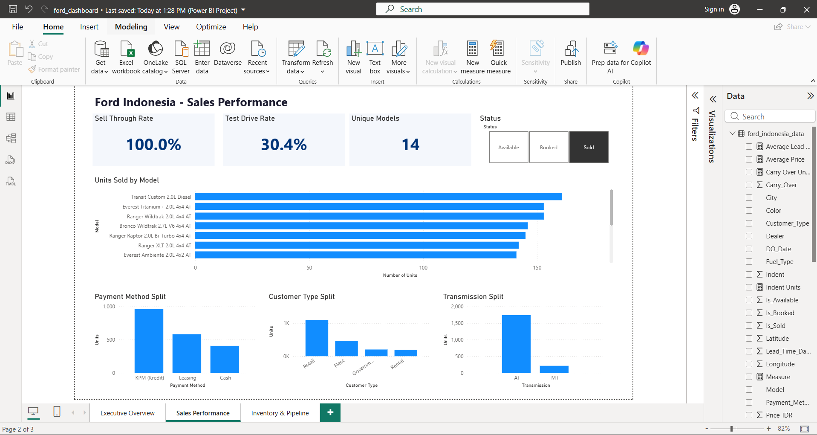This screenshot has width=817, height=435.
Task: Connect to SQL Server source
Action: [x=181, y=58]
